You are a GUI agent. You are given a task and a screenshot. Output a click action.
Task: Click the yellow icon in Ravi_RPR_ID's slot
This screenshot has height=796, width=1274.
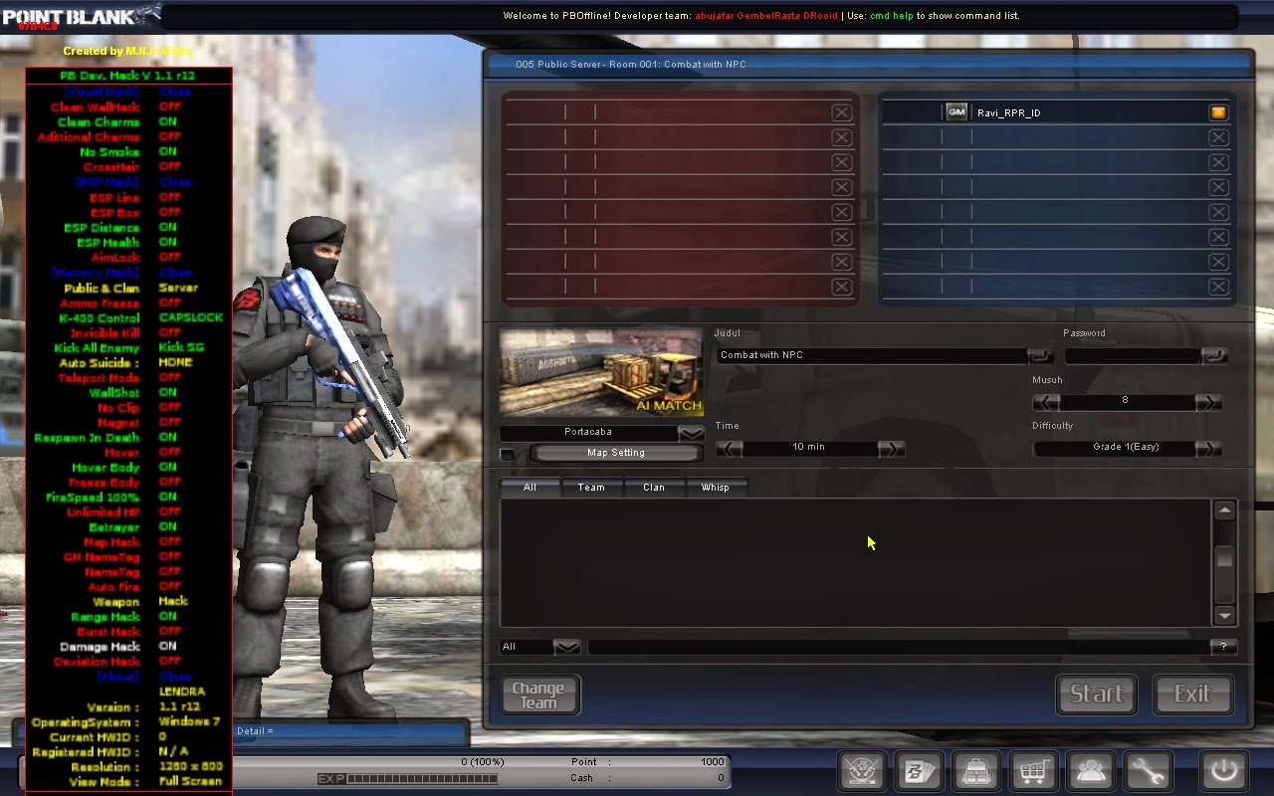coord(1218,112)
